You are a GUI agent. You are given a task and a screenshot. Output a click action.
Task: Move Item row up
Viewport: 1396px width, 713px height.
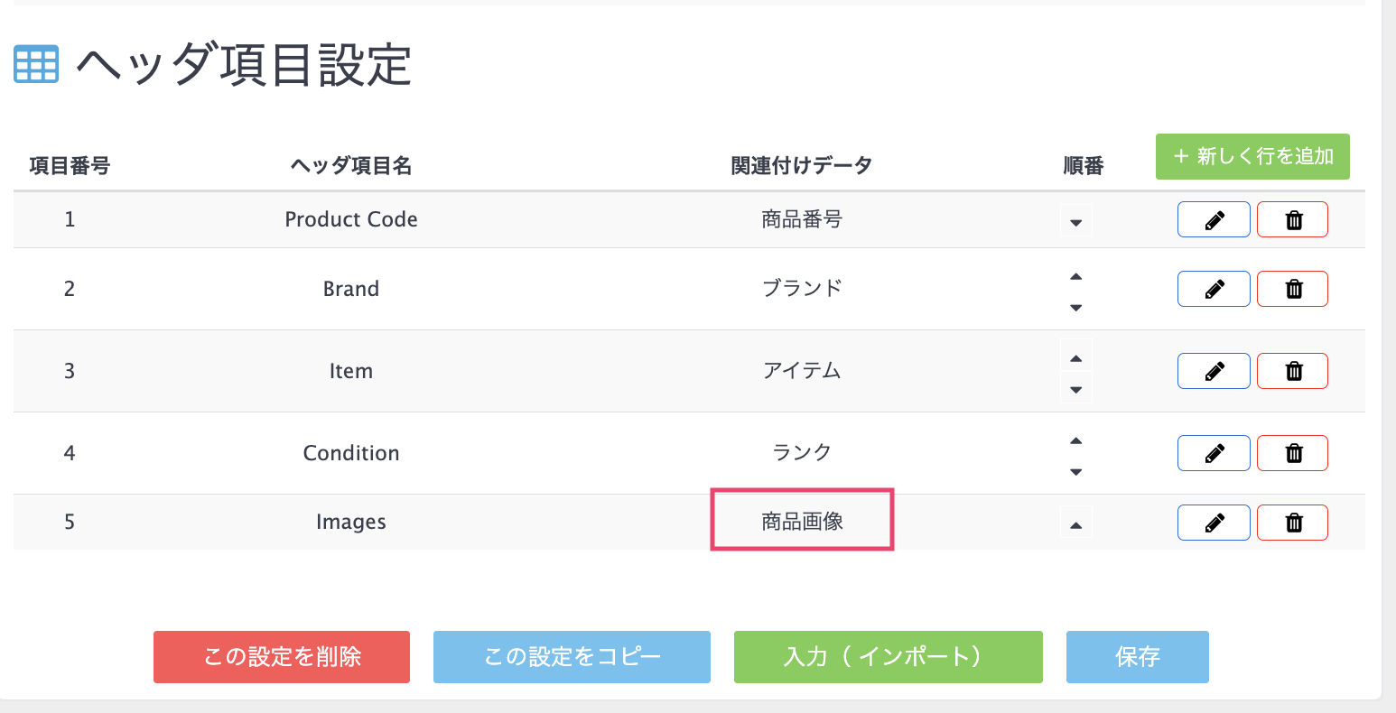point(1075,357)
